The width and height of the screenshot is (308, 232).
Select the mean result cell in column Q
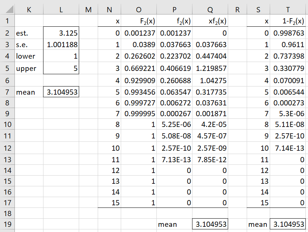210,224
